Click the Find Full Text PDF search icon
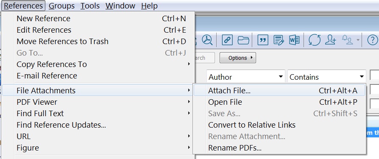Viewport: 379px width, 159px height. point(207,39)
